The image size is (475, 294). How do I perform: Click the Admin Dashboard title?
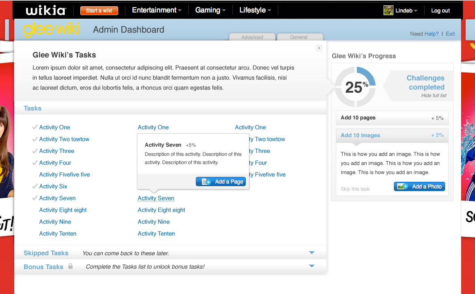128,30
